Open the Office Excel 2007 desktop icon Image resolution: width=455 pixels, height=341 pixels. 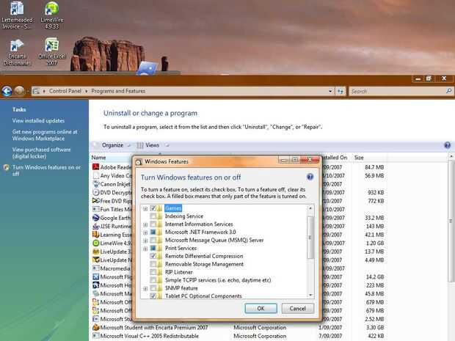click(x=52, y=51)
